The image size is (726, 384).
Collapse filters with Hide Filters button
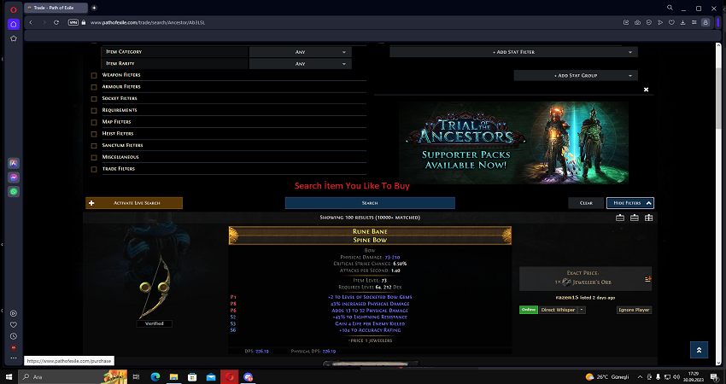tap(630, 202)
